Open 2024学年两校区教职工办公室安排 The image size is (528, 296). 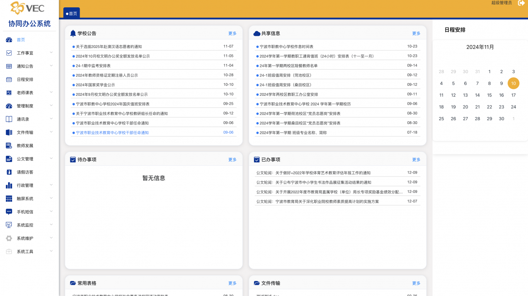point(289,95)
